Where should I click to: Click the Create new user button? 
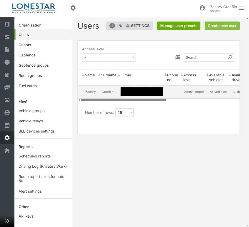pos(222,26)
